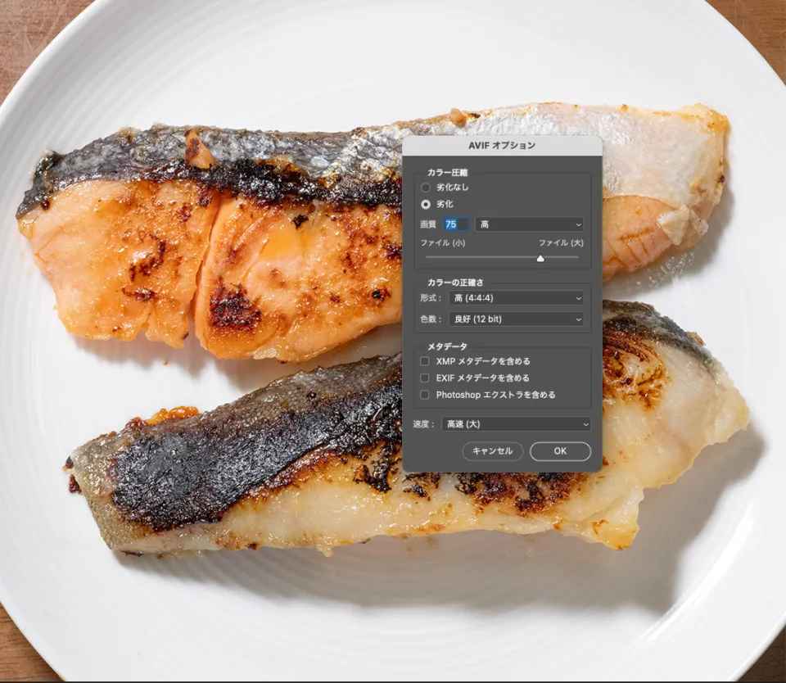Screen dimensions: 786x683
Task: Click the ファイル (小) slider label
Action: pos(443,243)
